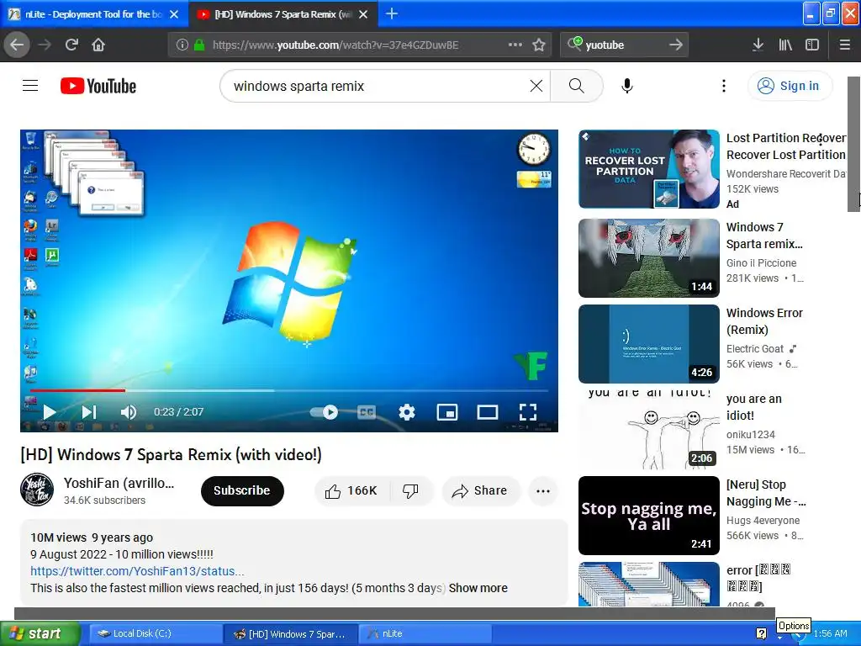Viewport: 861px width, 646px height.
Task: Switch to theater mode
Action: [x=487, y=412]
